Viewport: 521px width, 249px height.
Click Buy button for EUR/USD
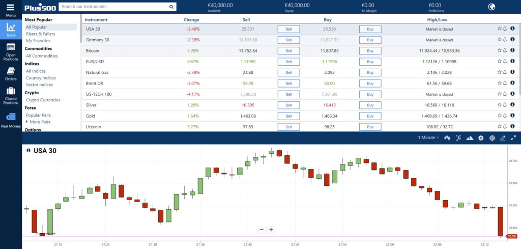point(370,62)
